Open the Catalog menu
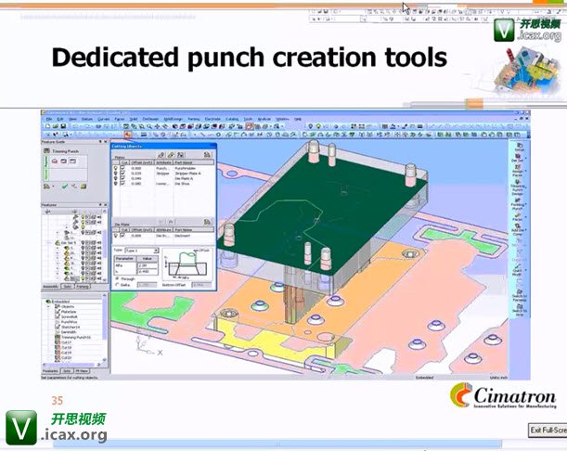The image size is (567, 451). click(232, 119)
